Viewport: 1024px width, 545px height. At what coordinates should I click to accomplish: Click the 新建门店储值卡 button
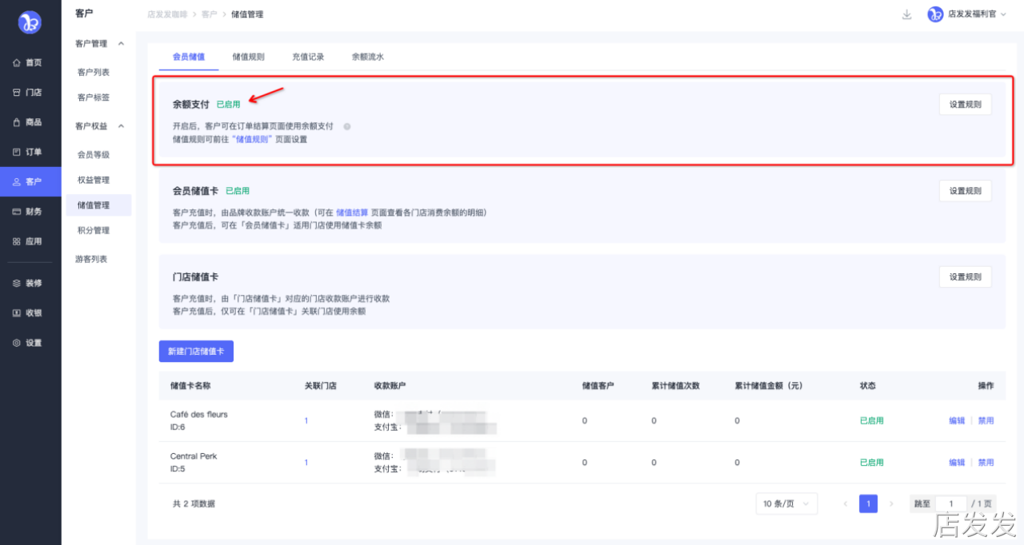pyautogui.click(x=196, y=351)
